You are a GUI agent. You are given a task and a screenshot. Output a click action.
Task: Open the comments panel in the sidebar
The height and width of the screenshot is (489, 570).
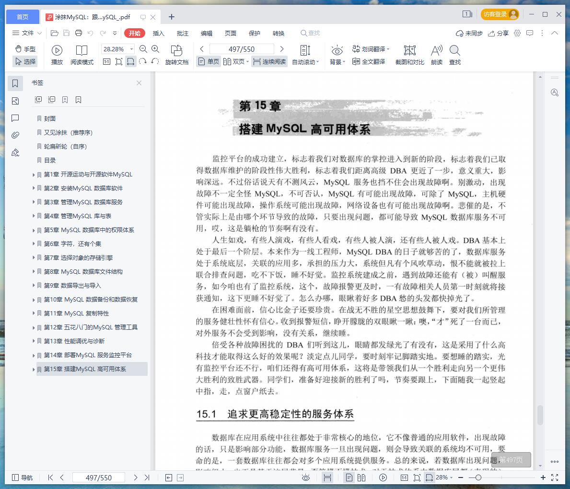click(x=15, y=118)
